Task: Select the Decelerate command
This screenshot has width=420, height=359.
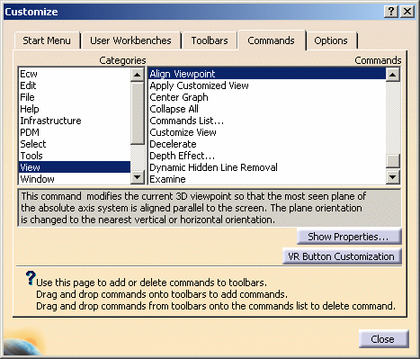Action: (267, 144)
